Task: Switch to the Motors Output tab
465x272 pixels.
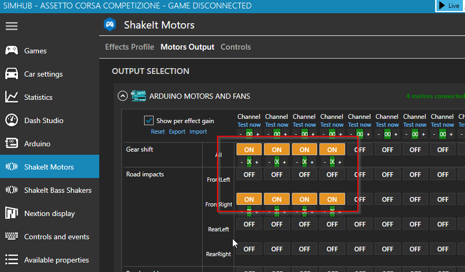Action: coord(187,47)
